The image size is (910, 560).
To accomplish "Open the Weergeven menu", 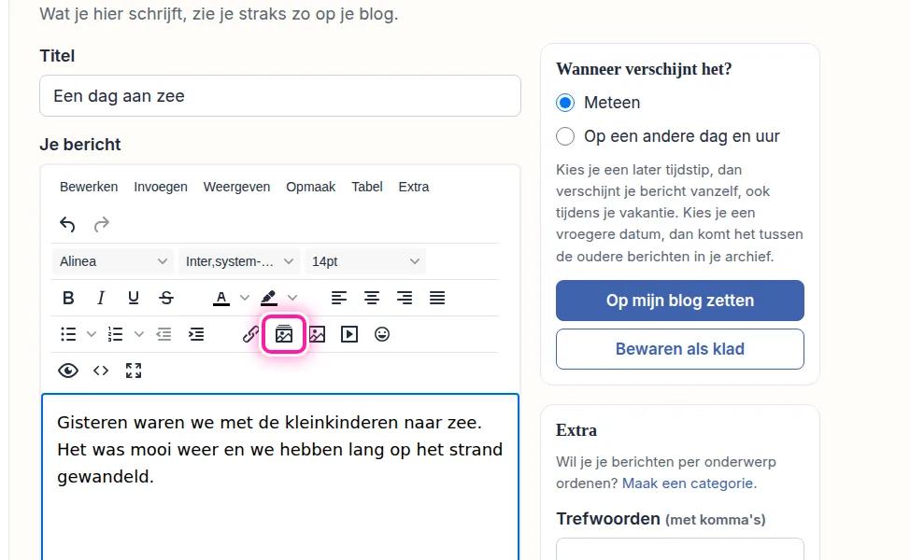I will coord(236,188).
